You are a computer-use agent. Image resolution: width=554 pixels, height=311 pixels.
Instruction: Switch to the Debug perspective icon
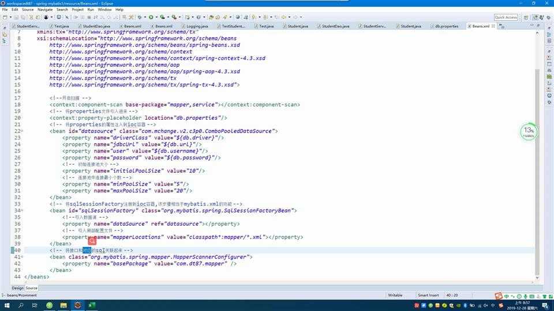click(542, 17)
